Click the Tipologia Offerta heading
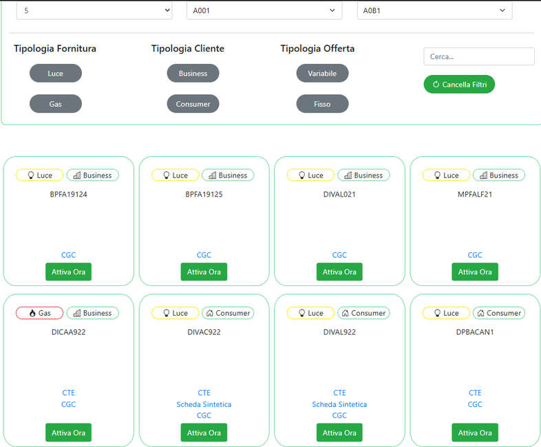This screenshot has height=447, width=541. (x=317, y=49)
